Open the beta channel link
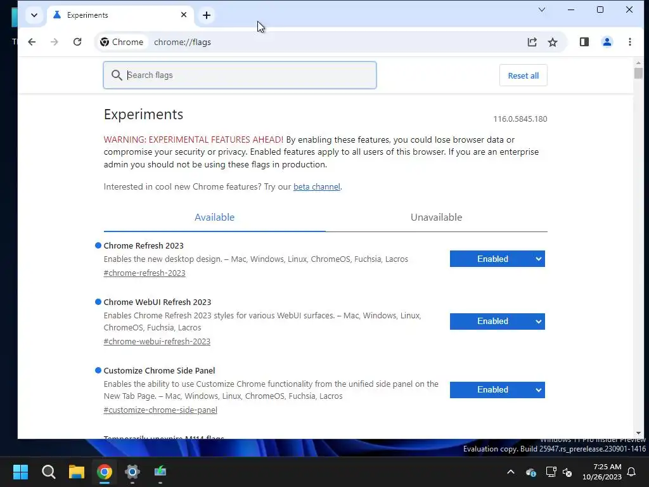Viewport: 649px width, 487px height. tap(317, 187)
